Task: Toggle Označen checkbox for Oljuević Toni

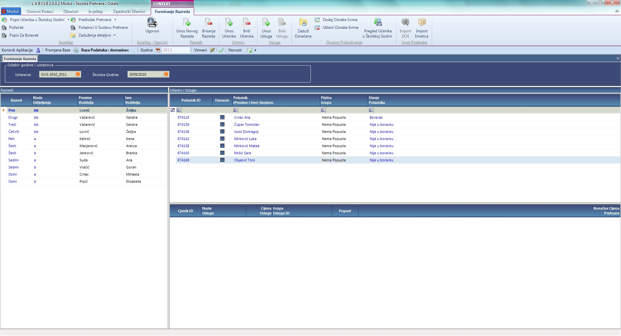Action: [x=222, y=160]
